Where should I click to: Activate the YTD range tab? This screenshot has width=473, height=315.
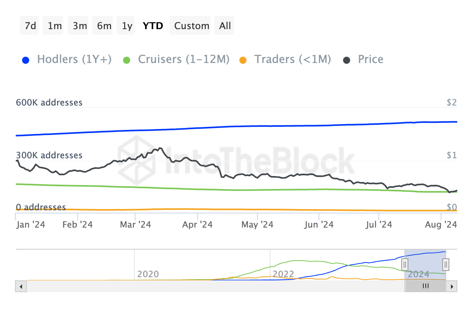coord(153,26)
